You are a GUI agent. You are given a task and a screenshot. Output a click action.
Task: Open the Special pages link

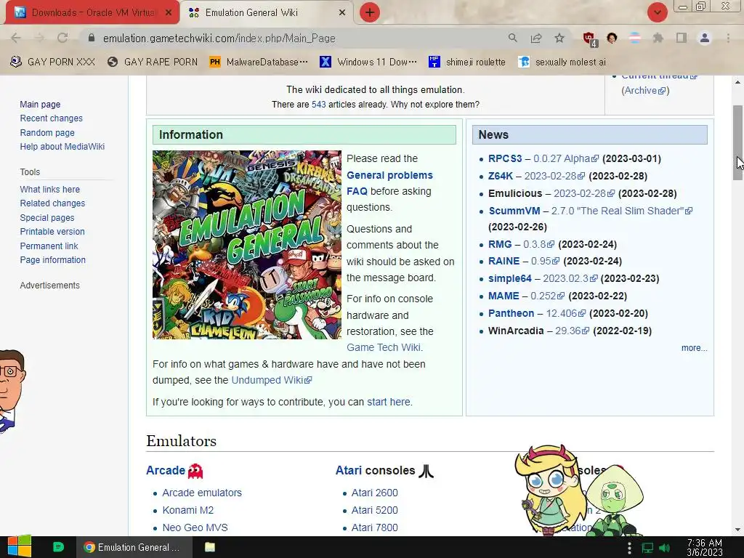coord(47,218)
